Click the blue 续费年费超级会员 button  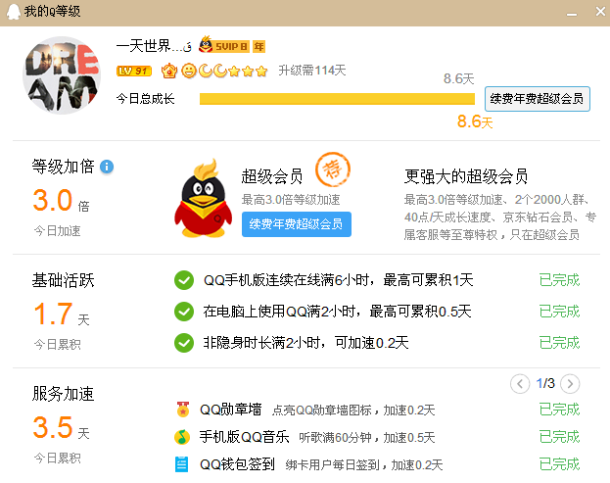point(297,224)
